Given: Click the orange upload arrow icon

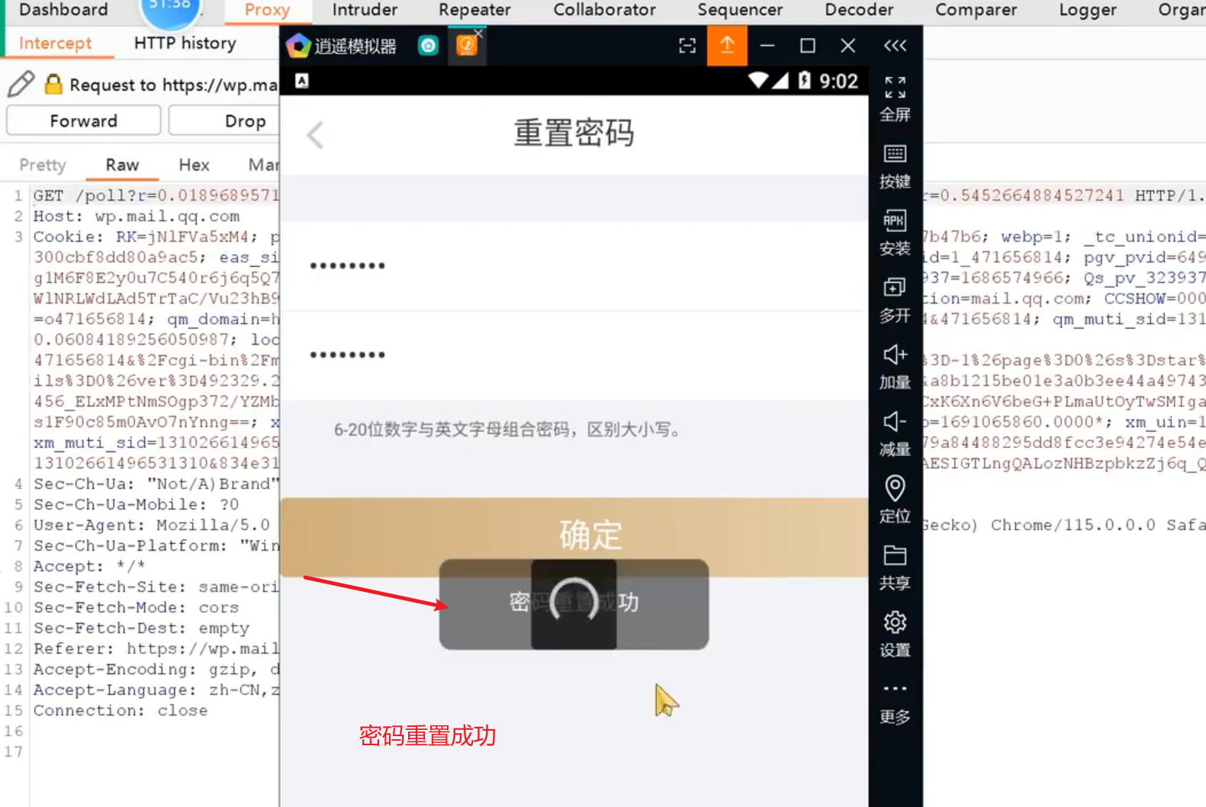Looking at the screenshot, I should (x=727, y=46).
